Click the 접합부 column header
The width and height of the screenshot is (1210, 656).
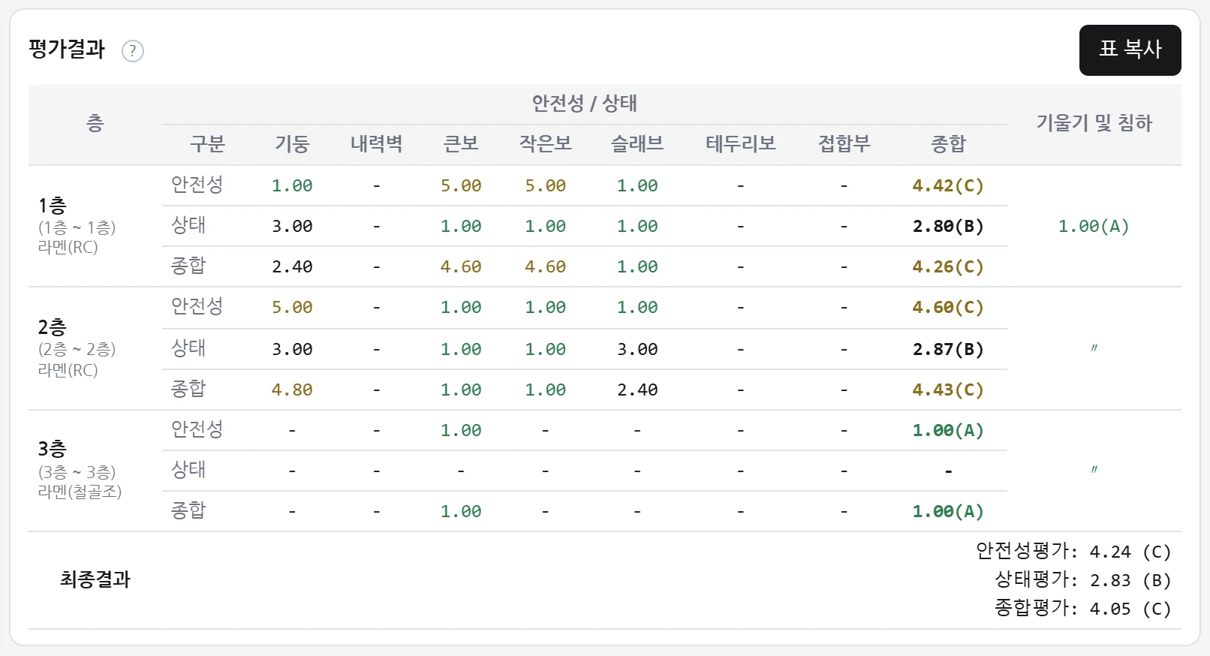(x=844, y=144)
